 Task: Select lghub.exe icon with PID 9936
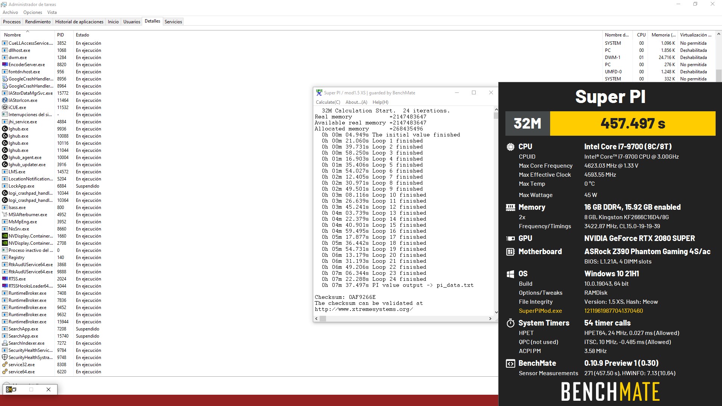pos(5,129)
